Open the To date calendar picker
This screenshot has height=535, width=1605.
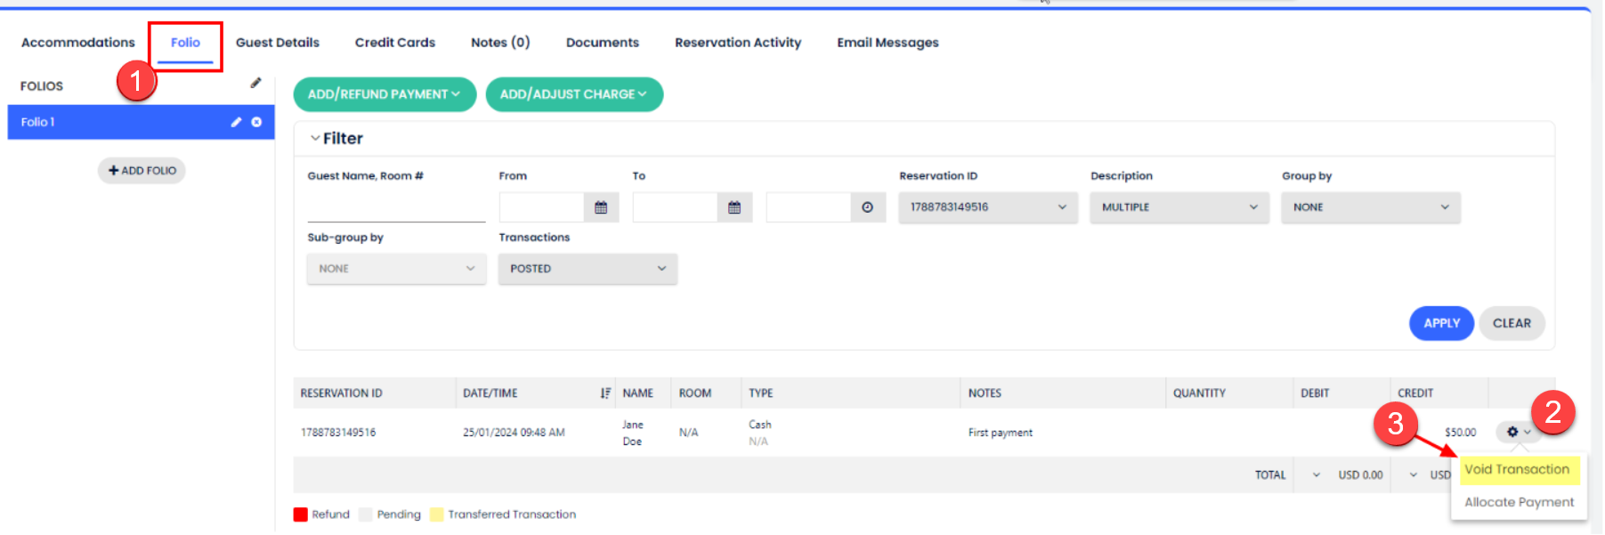click(734, 207)
